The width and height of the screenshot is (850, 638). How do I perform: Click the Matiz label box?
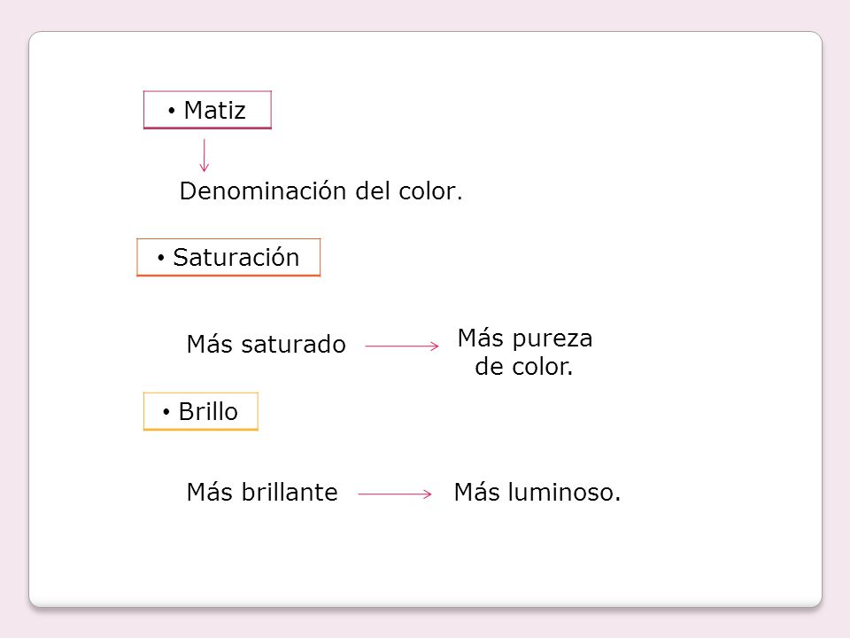(207, 110)
